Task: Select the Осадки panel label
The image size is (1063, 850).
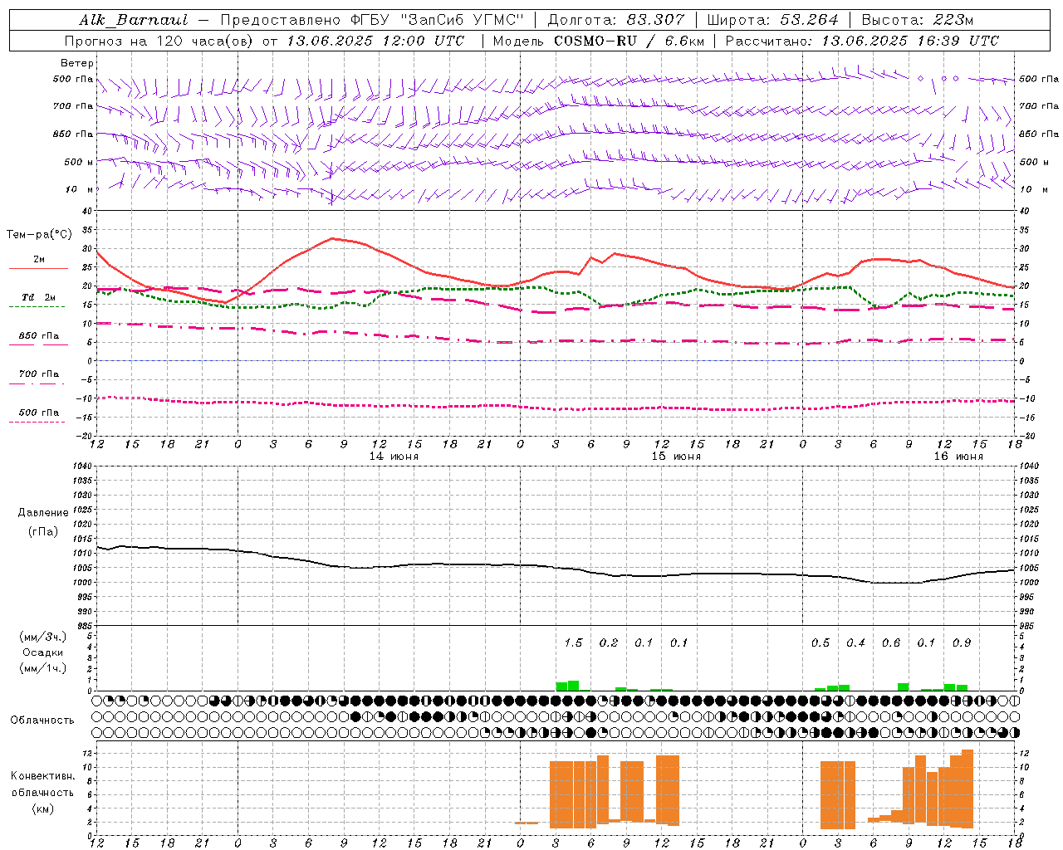Action: tap(42, 652)
